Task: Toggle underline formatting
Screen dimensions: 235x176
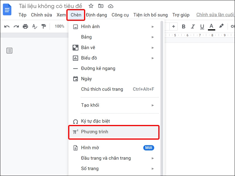Action: tap(202, 27)
